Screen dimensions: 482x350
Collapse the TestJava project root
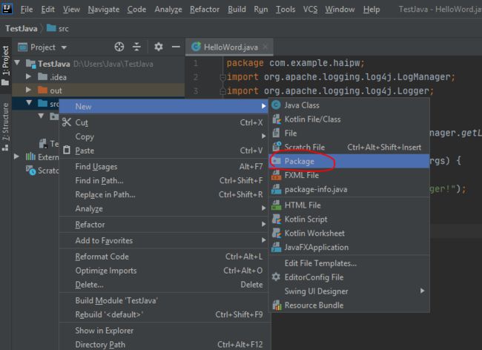pyautogui.click(x=17, y=63)
